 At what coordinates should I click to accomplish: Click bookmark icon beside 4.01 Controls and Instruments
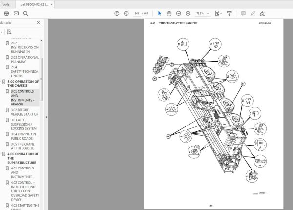tap(7, 168)
